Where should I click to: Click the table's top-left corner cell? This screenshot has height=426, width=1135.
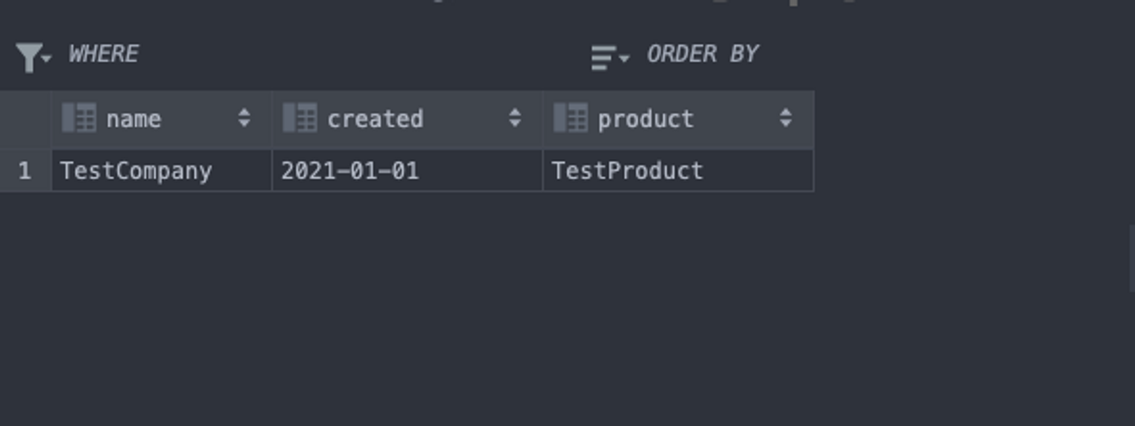coord(25,119)
